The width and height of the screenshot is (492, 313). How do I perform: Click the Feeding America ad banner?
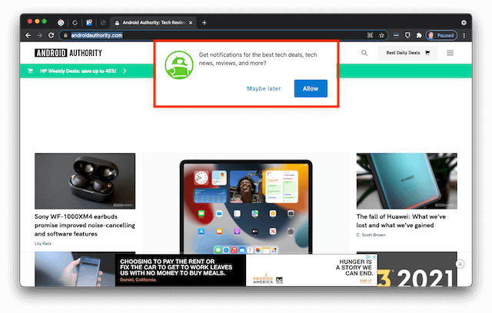[x=246, y=270]
